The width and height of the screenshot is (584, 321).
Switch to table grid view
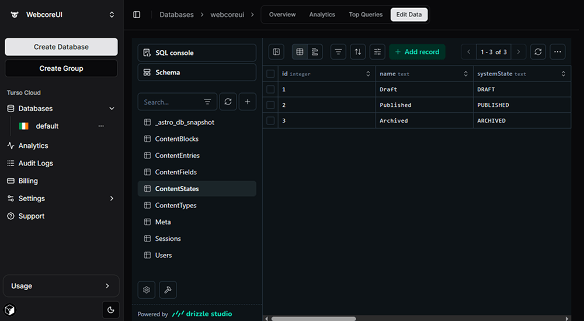tap(300, 52)
